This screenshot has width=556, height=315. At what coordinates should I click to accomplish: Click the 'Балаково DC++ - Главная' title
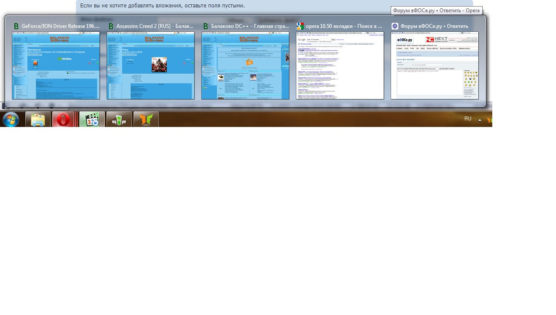click(x=250, y=26)
